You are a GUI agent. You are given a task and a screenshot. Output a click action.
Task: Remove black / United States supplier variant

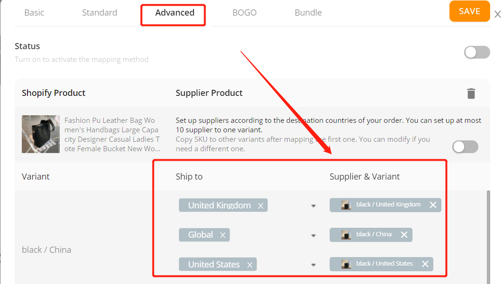(x=425, y=264)
